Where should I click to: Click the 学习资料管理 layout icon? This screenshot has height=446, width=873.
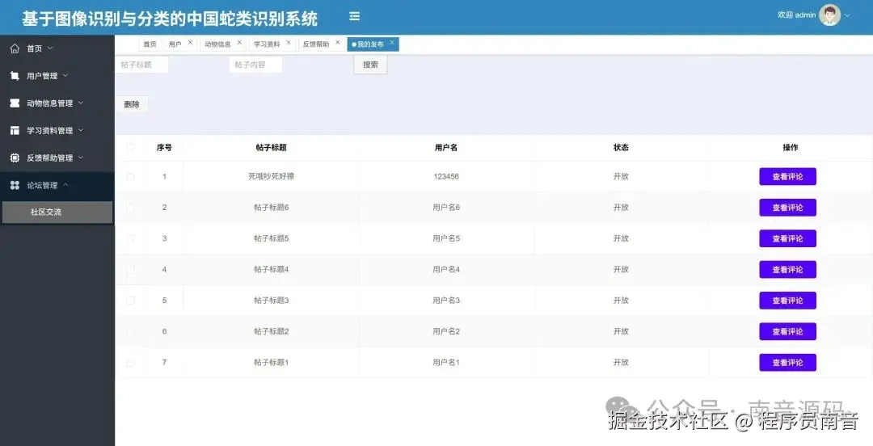coord(15,130)
